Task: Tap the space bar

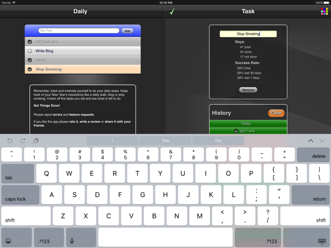Action: [165, 237]
